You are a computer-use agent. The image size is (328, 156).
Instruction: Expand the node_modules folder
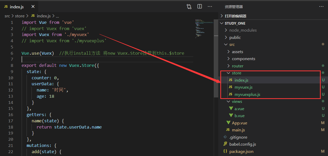pyautogui.click(x=226, y=30)
